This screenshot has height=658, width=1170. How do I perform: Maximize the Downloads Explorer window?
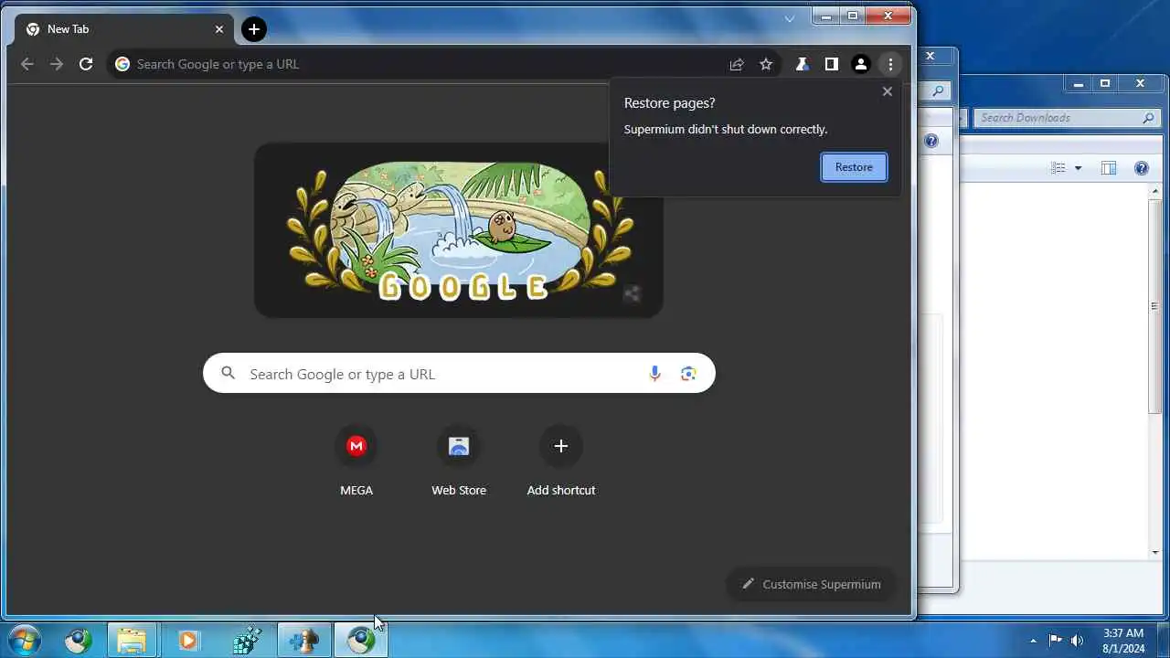1104,84
